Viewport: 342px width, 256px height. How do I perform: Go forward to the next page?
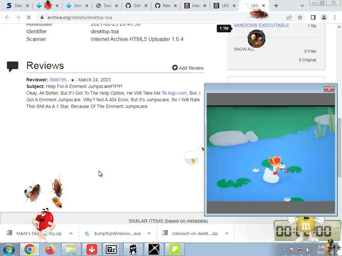coord(18,17)
